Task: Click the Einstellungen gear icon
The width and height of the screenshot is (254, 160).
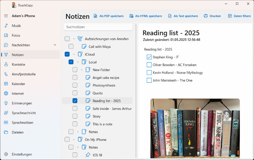Action: pos(6,154)
